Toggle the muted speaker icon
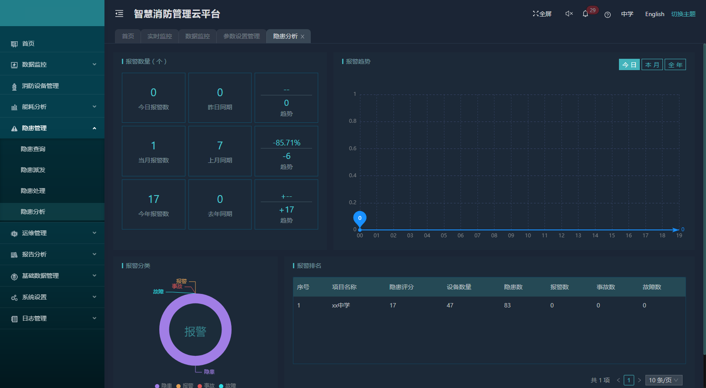The image size is (706, 388). [569, 14]
